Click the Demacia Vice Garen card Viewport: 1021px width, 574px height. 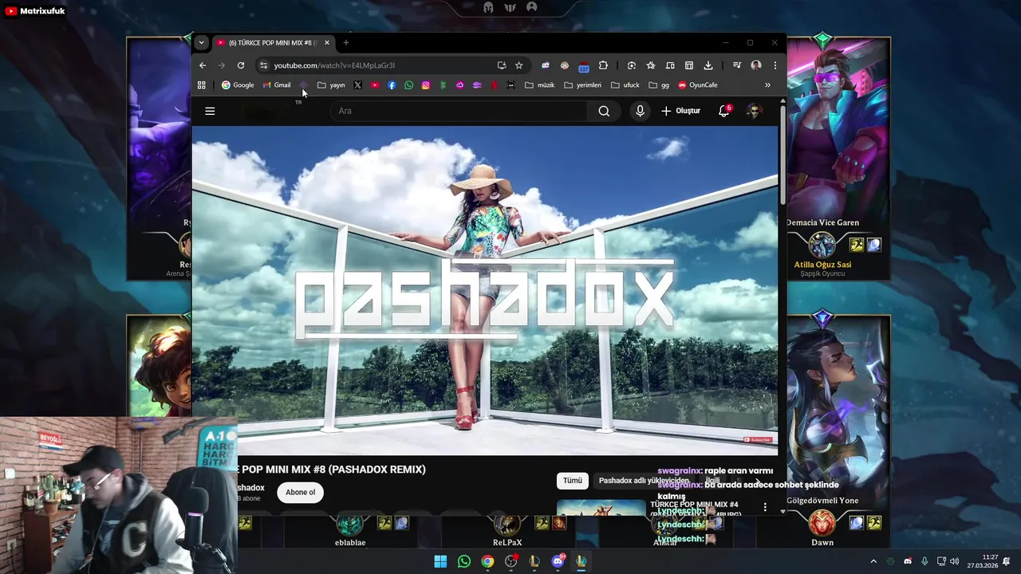[x=839, y=159]
